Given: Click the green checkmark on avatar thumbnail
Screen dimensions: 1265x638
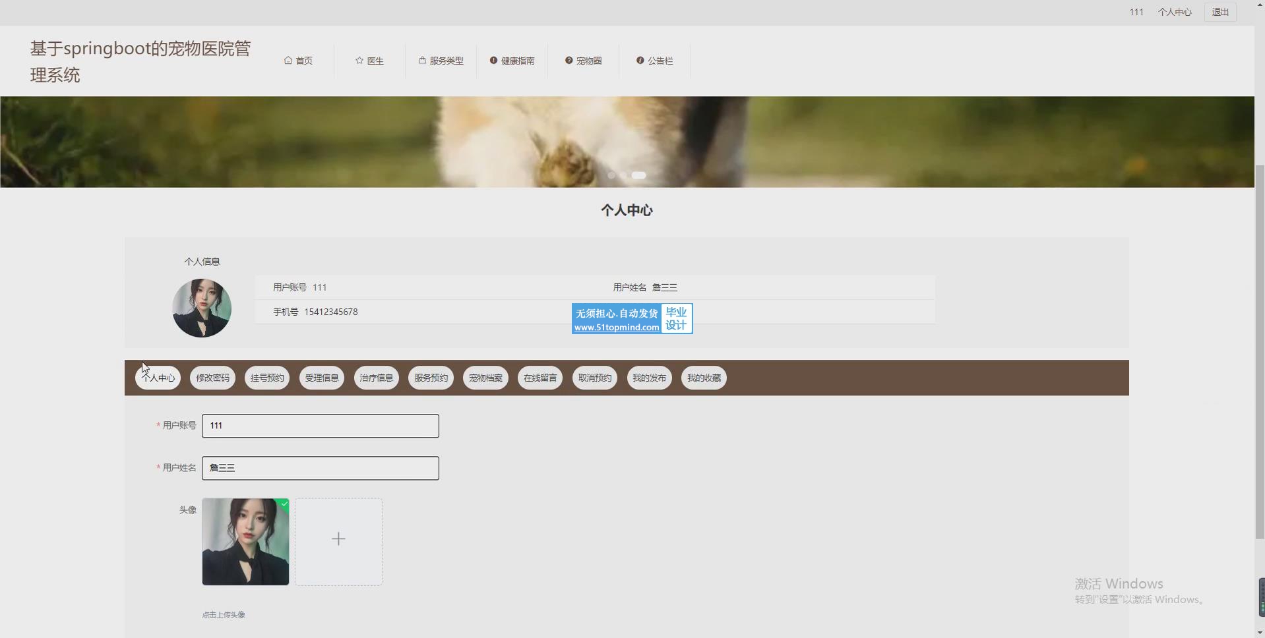Looking at the screenshot, I should (x=284, y=504).
